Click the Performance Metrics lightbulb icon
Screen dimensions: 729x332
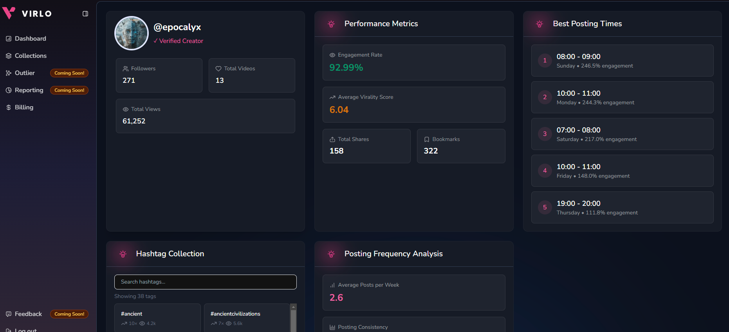[331, 24]
